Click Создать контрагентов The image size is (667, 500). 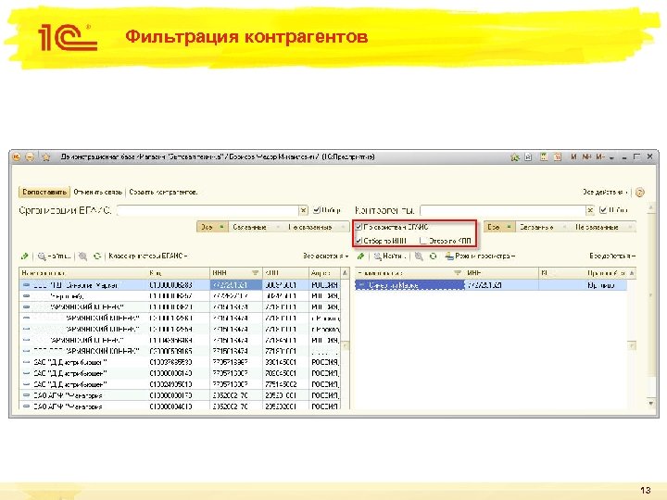click(x=163, y=193)
